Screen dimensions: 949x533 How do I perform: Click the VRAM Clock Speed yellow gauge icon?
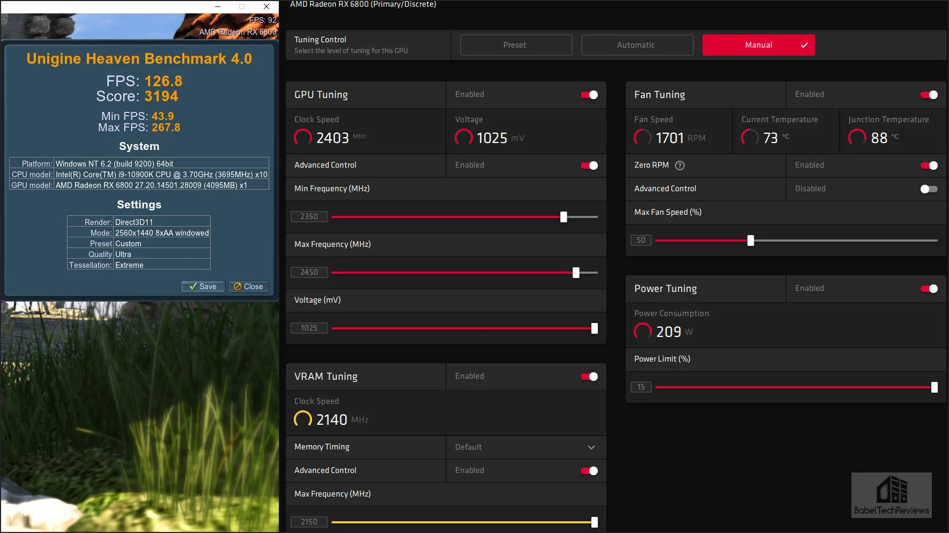point(303,419)
